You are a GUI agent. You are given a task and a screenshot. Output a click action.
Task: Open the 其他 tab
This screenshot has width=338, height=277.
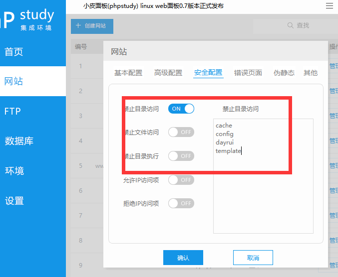(311, 73)
